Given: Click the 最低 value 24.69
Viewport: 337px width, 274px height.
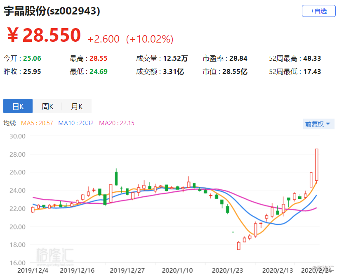Looking at the screenshot, I should pyautogui.click(x=99, y=71).
